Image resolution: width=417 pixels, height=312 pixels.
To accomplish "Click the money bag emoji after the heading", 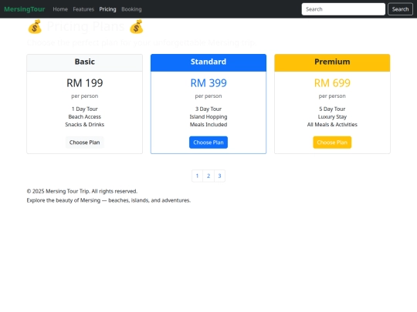I will pyautogui.click(x=137, y=26).
